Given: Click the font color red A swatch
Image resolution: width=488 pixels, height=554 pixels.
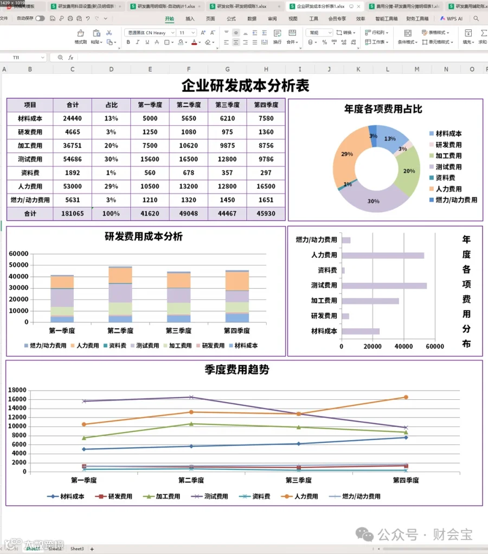Looking at the screenshot, I should tap(194, 42).
